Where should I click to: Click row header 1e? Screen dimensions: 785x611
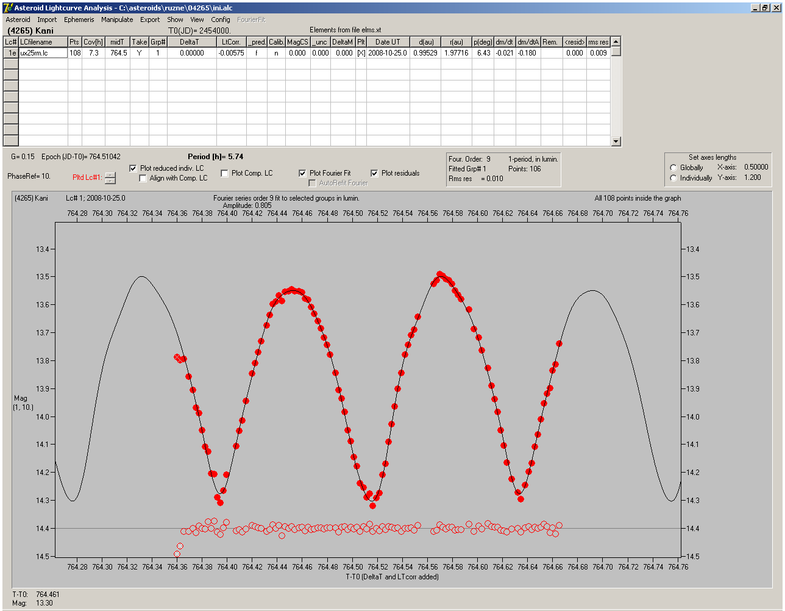[x=11, y=53]
